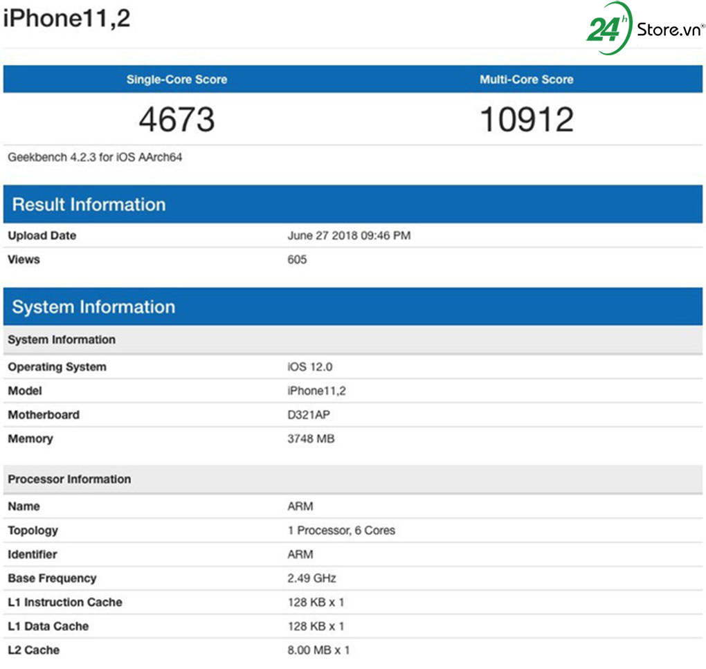The image size is (706, 669).
Task: Click the 10912 multi-core score value
Action: coord(527,119)
